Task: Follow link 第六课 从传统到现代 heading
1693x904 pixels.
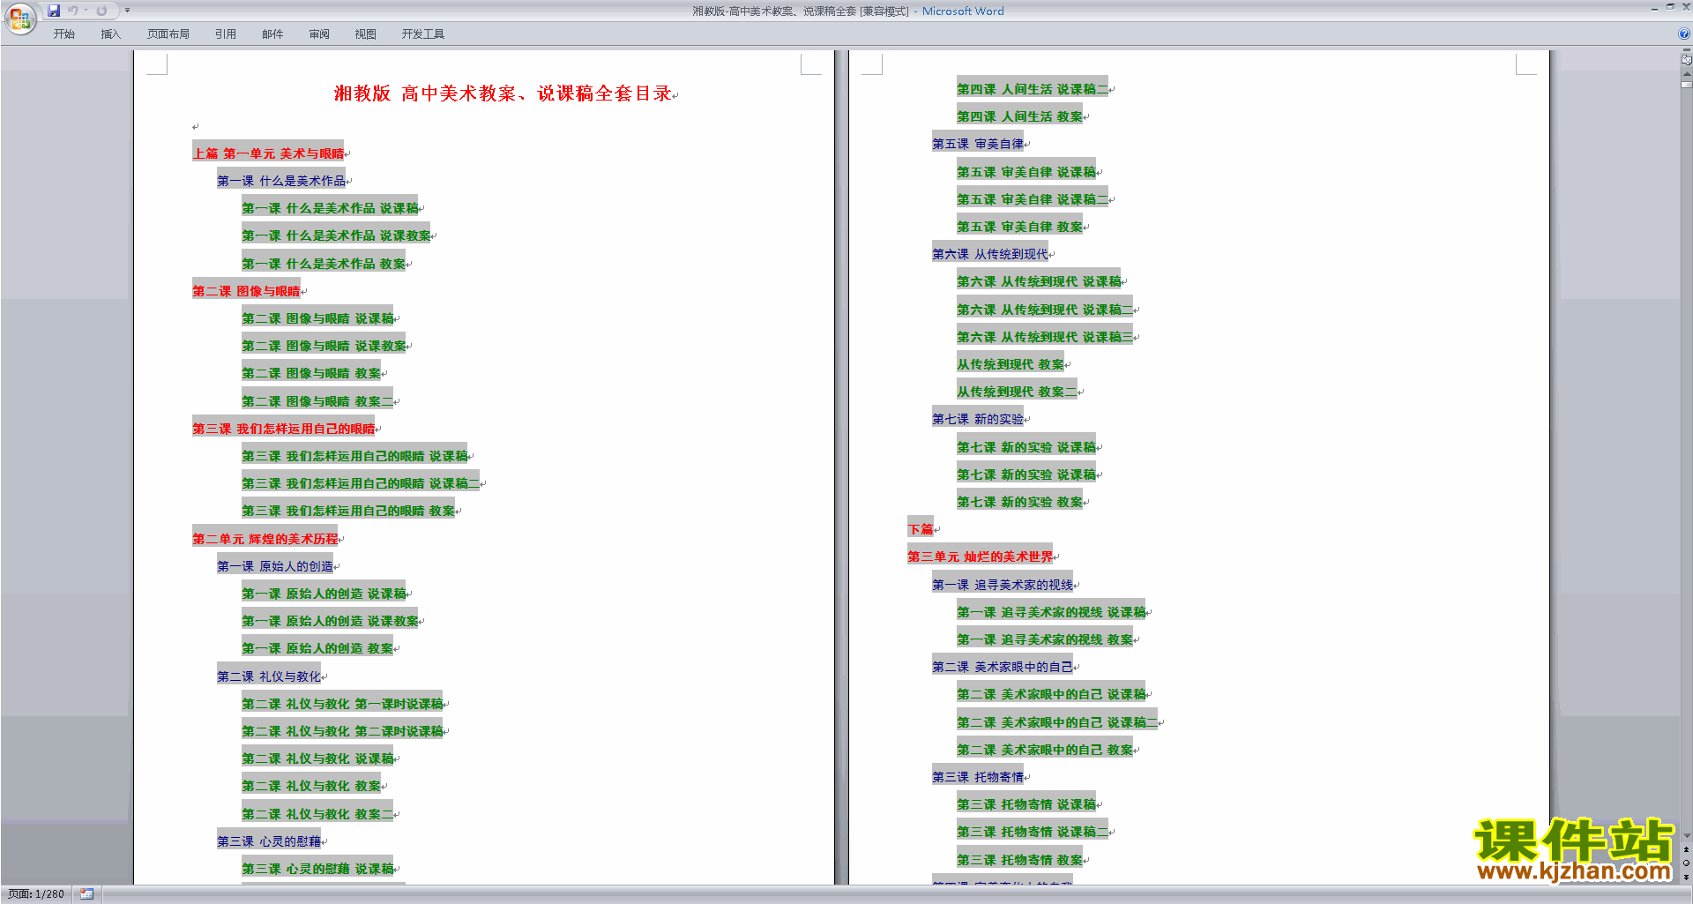Action: pos(990,254)
